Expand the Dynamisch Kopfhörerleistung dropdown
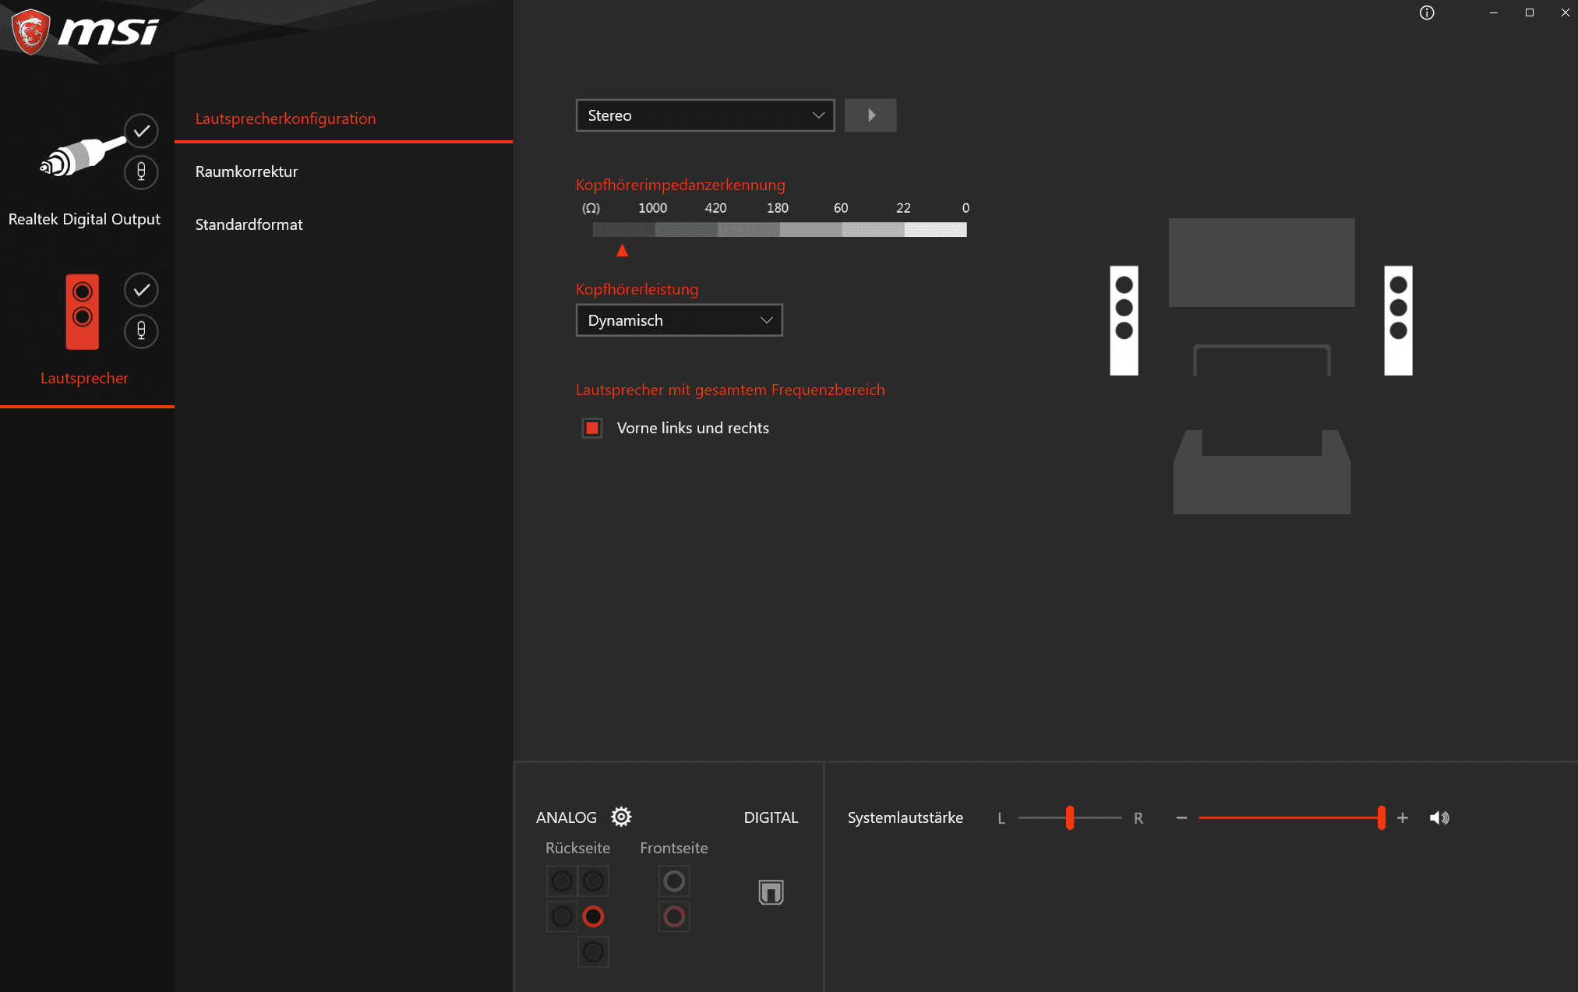Image resolution: width=1578 pixels, height=992 pixels. point(678,320)
